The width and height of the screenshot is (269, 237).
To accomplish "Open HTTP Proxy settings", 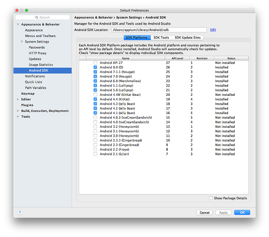I will tap(38, 53).
